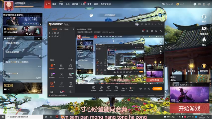Viewport: 212px width, 119px height.
Task: Toggle the unlock padlock icon beside the gift box
Action: [x=148, y=31]
